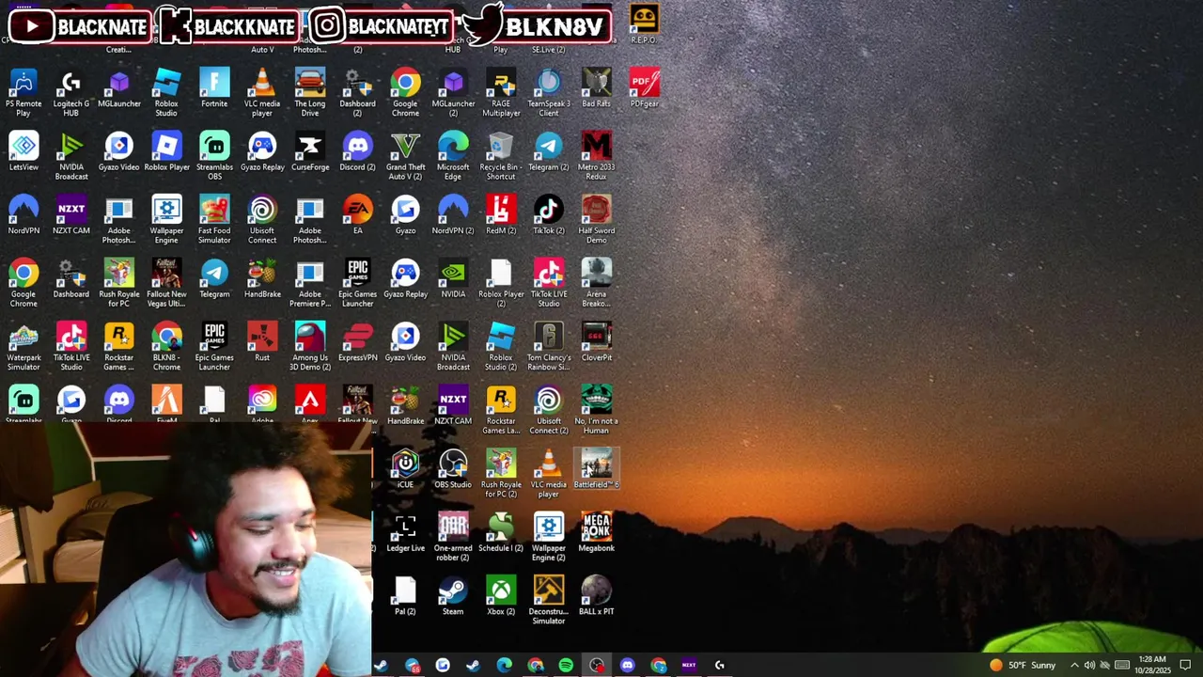Open the MGLauncher (2) desktop shortcut
1203x677 pixels.
(453, 92)
